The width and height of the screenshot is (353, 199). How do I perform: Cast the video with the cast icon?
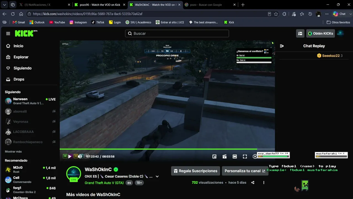coord(224,156)
